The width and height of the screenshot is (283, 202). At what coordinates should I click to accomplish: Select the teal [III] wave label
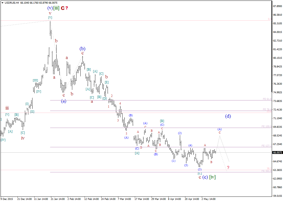[35, 80]
